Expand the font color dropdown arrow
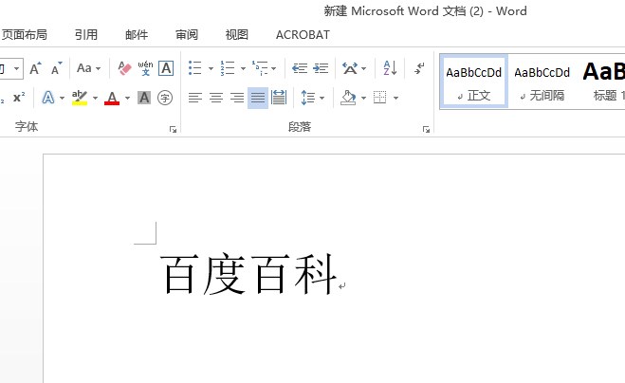625x383 pixels. coord(127,98)
